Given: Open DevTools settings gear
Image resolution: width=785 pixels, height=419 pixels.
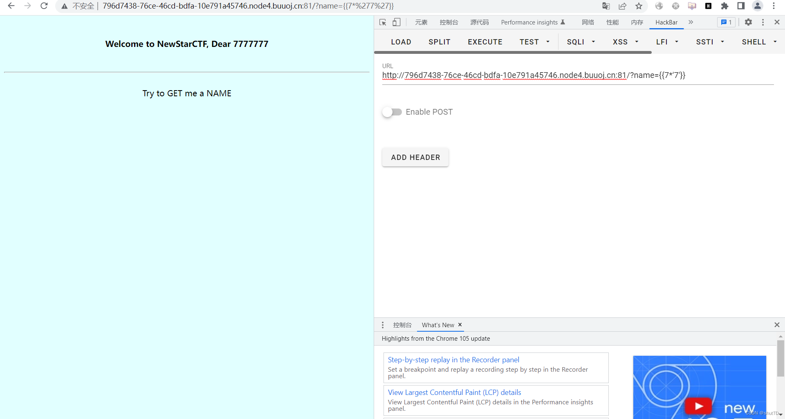Looking at the screenshot, I should pos(749,22).
